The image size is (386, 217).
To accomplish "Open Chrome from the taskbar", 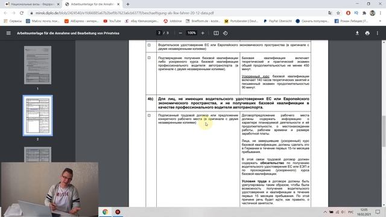I will (105, 212).
